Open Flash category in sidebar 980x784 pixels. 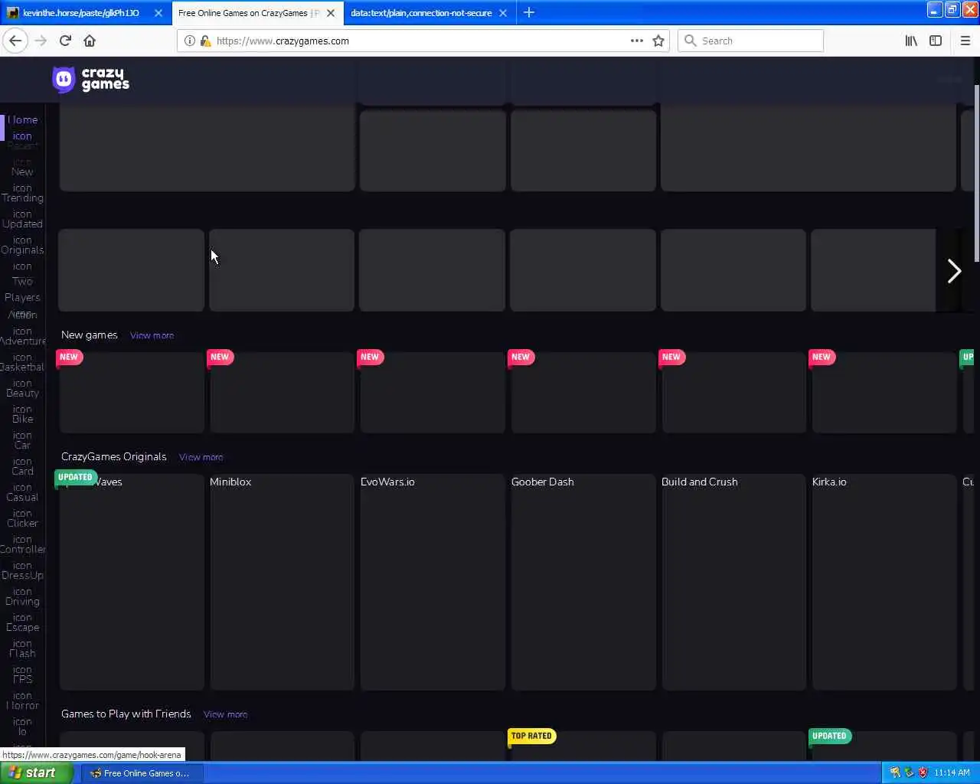point(22,653)
